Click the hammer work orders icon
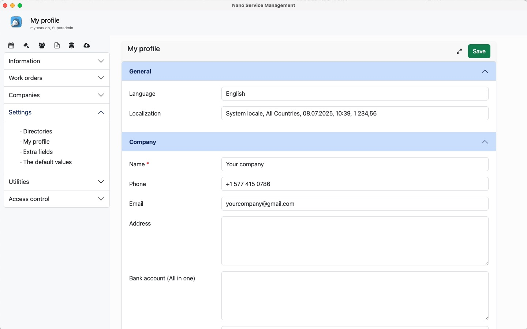 coord(26,46)
